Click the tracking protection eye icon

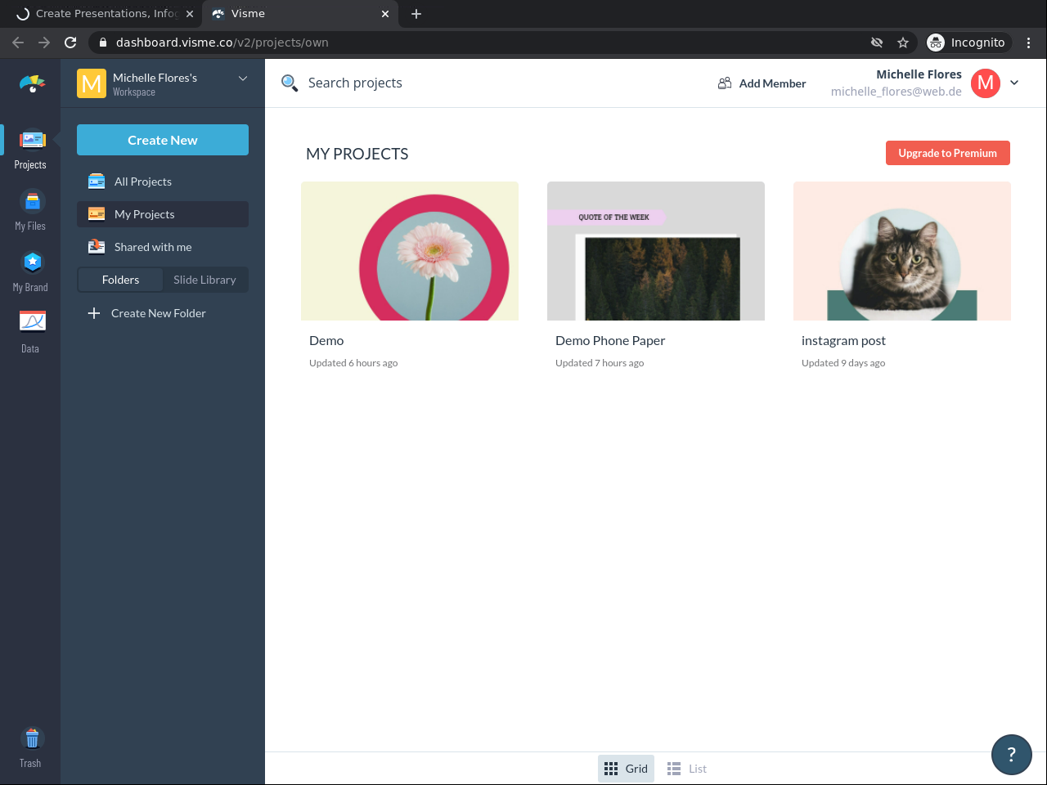click(x=877, y=43)
